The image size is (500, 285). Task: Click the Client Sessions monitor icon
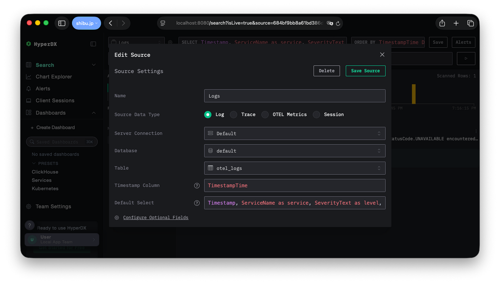tap(28, 100)
